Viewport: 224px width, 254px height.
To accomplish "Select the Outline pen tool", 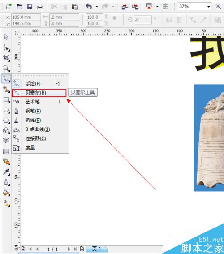I will pos(6,182).
